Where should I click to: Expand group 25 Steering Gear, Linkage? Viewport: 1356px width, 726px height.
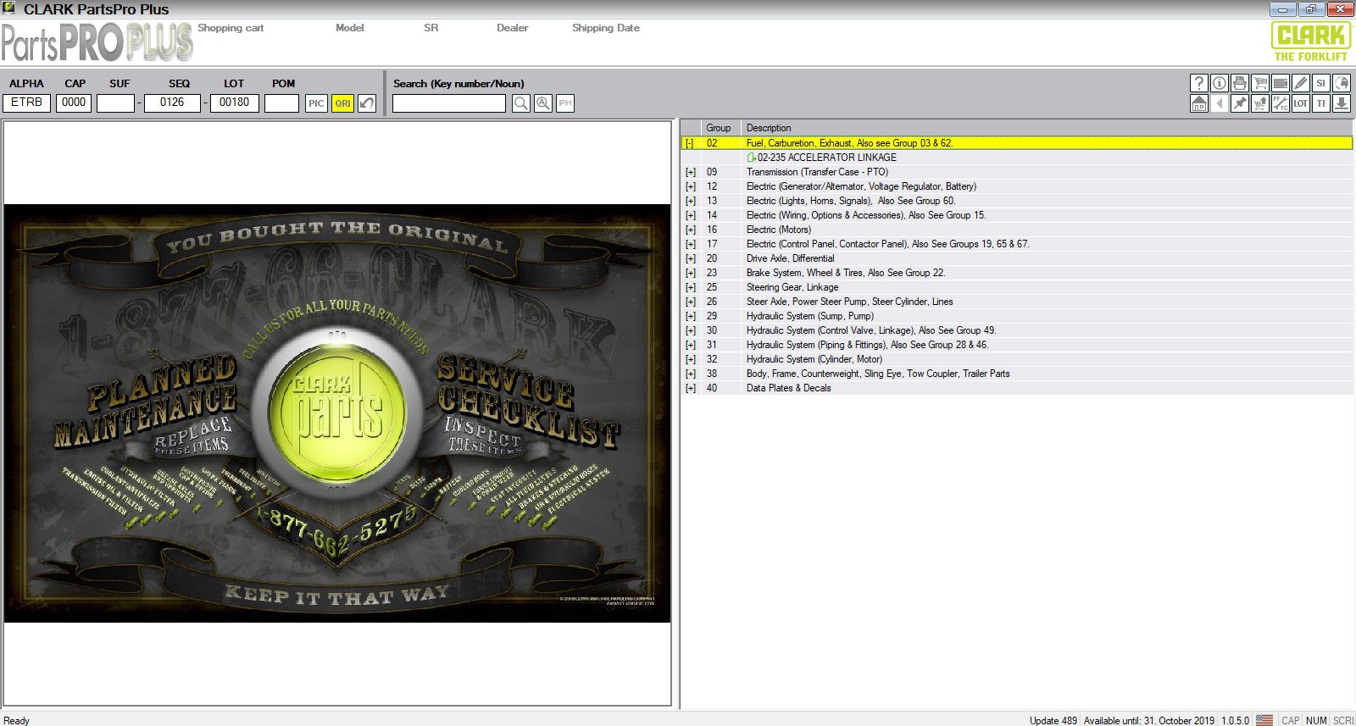coord(691,287)
